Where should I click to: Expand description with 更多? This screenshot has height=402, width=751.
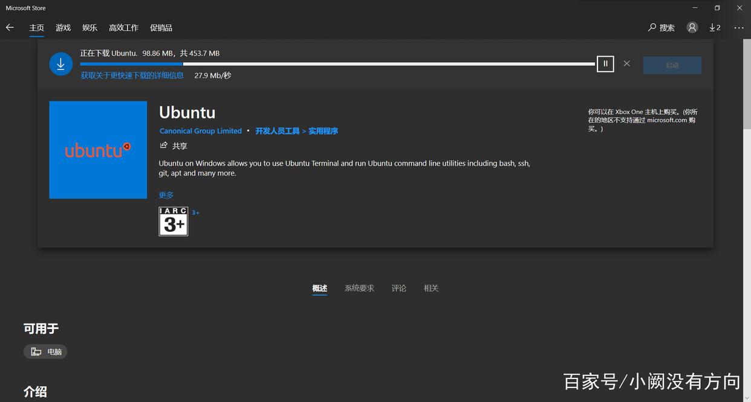click(166, 195)
